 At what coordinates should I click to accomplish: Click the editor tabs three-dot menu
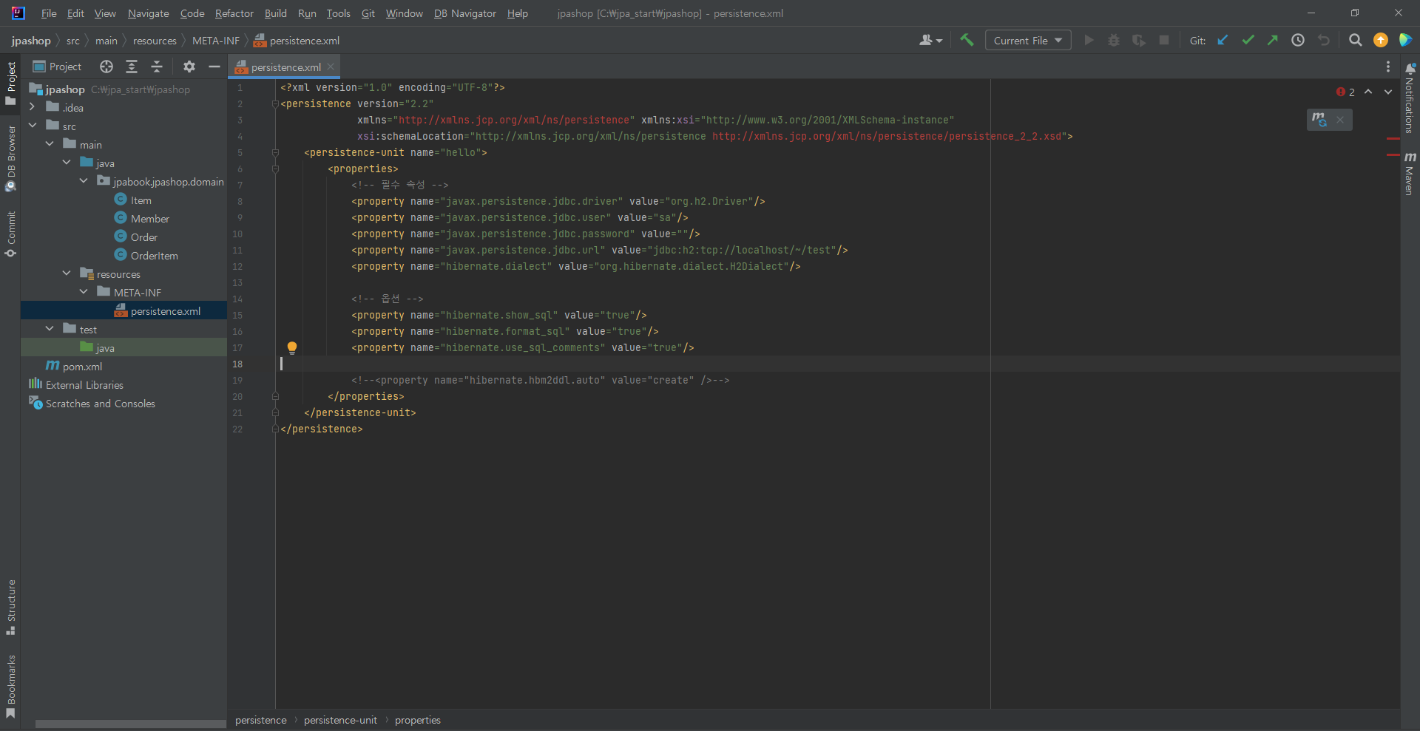click(x=1388, y=67)
